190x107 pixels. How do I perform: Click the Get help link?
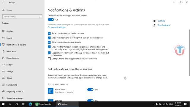[x=161, y=21]
